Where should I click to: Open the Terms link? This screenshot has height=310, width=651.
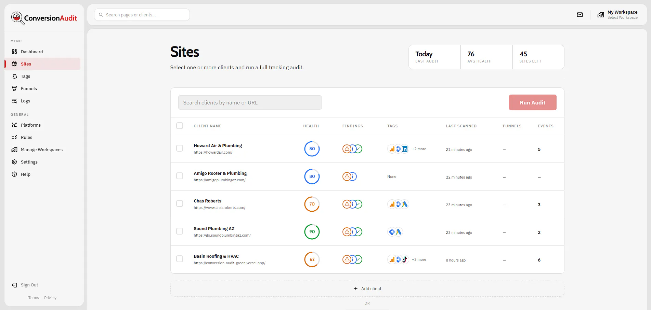[x=34, y=298]
